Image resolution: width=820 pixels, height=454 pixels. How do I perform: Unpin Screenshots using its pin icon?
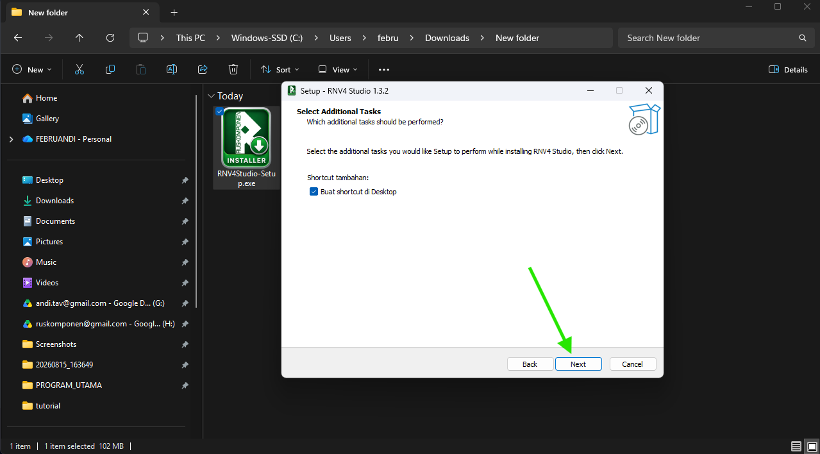[x=185, y=344]
